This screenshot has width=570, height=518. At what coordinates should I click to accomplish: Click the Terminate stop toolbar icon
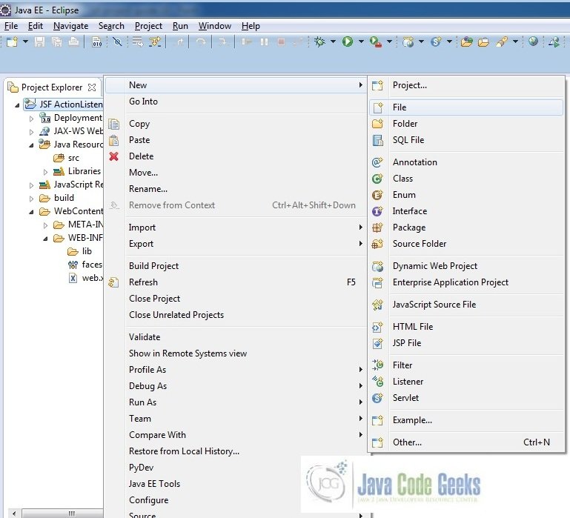(x=281, y=41)
